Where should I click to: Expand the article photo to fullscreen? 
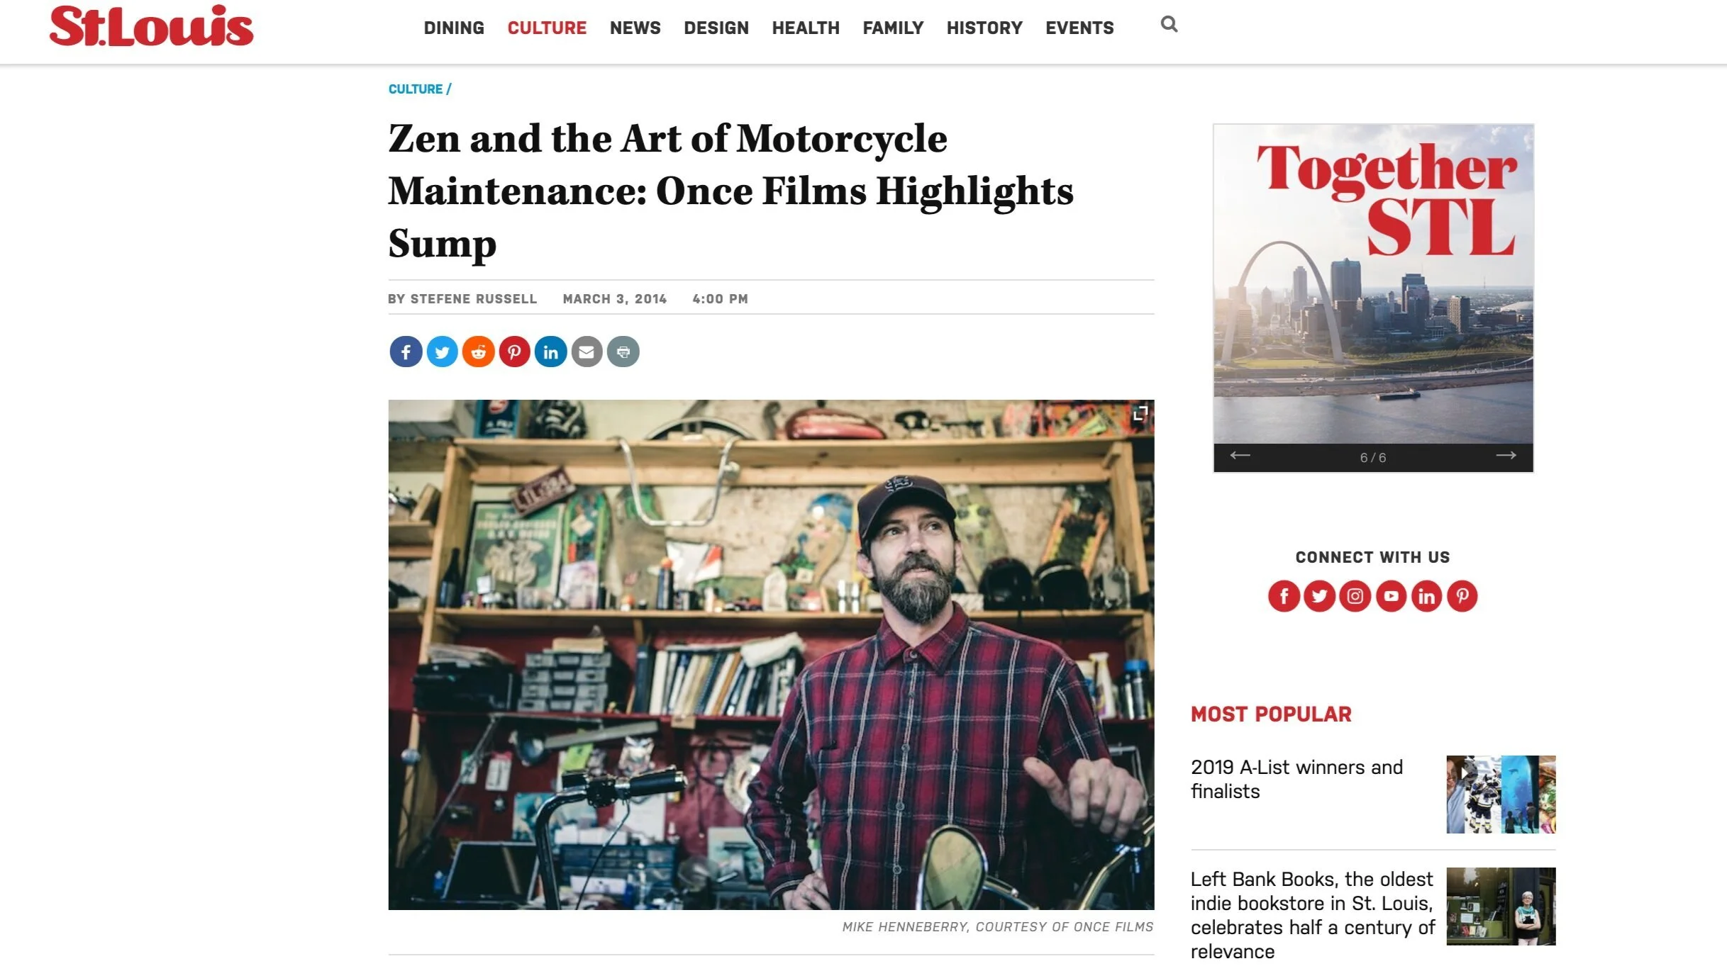click(x=1140, y=413)
